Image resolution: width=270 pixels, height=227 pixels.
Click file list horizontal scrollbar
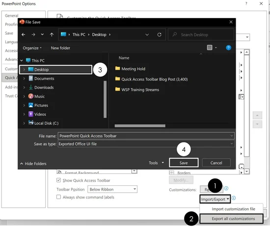(140, 126)
